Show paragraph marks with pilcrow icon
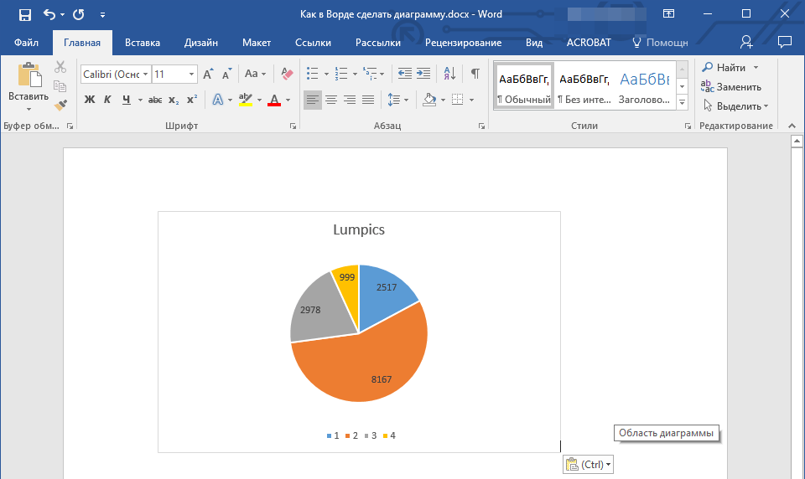The height and width of the screenshot is (479, 805). click(x=475, y=74)
